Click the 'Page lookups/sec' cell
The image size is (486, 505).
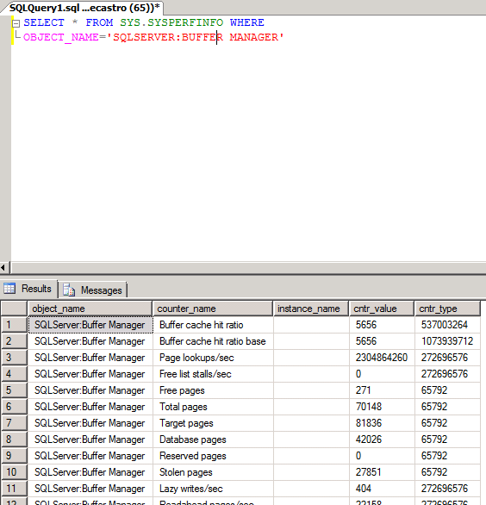(213, 358)
